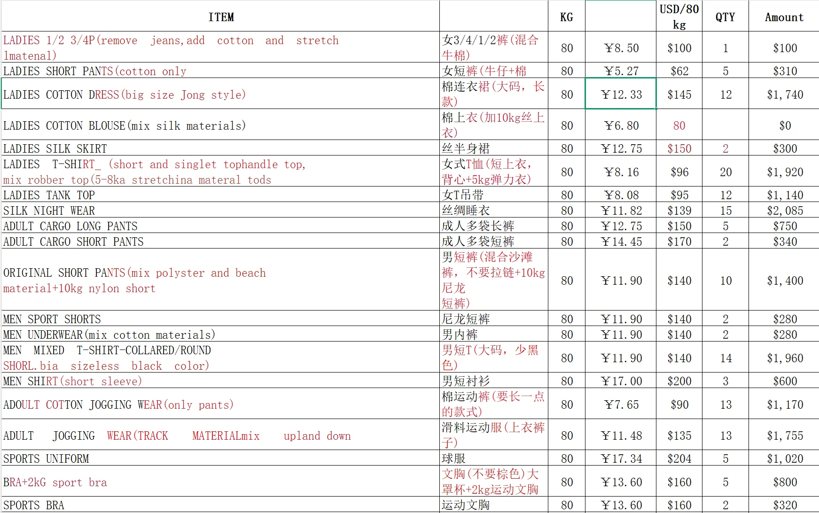Image resolution: width=819 pixels, height=513 pixels.
Task: Click the ￥14.45 price cell
Action: (x=621, y=241)
